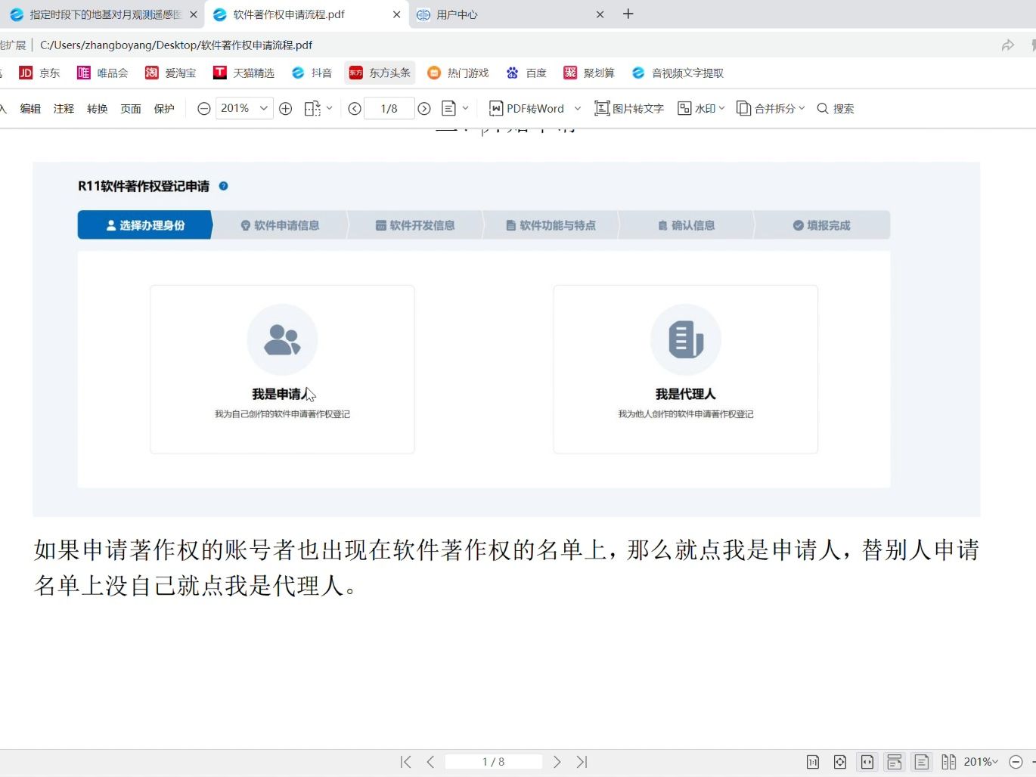Open 爱淘宝 bookmark

coord(171,73)
